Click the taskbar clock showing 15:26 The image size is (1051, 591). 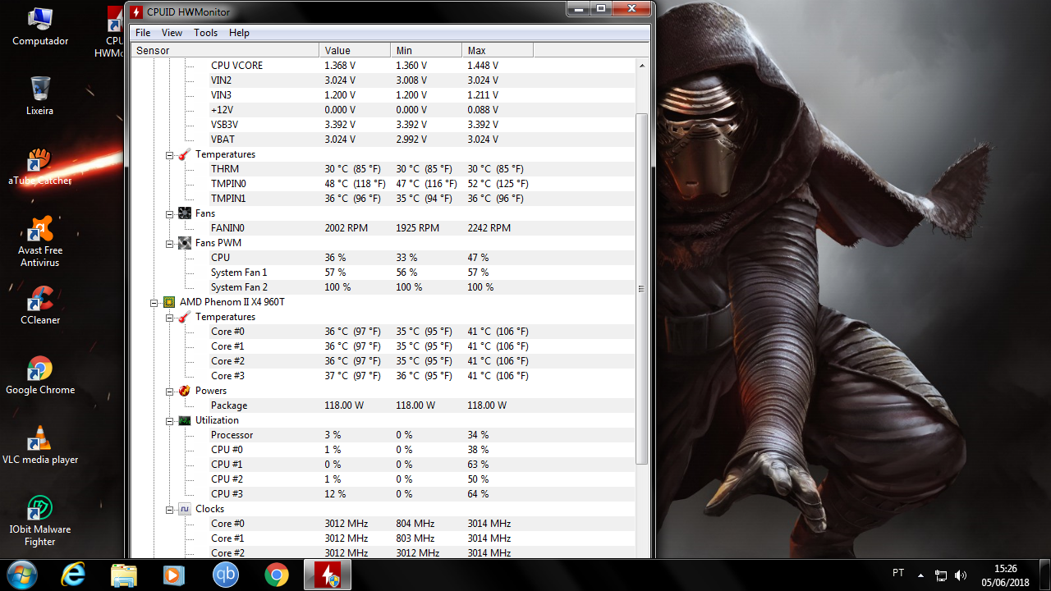coord(1006,575)
